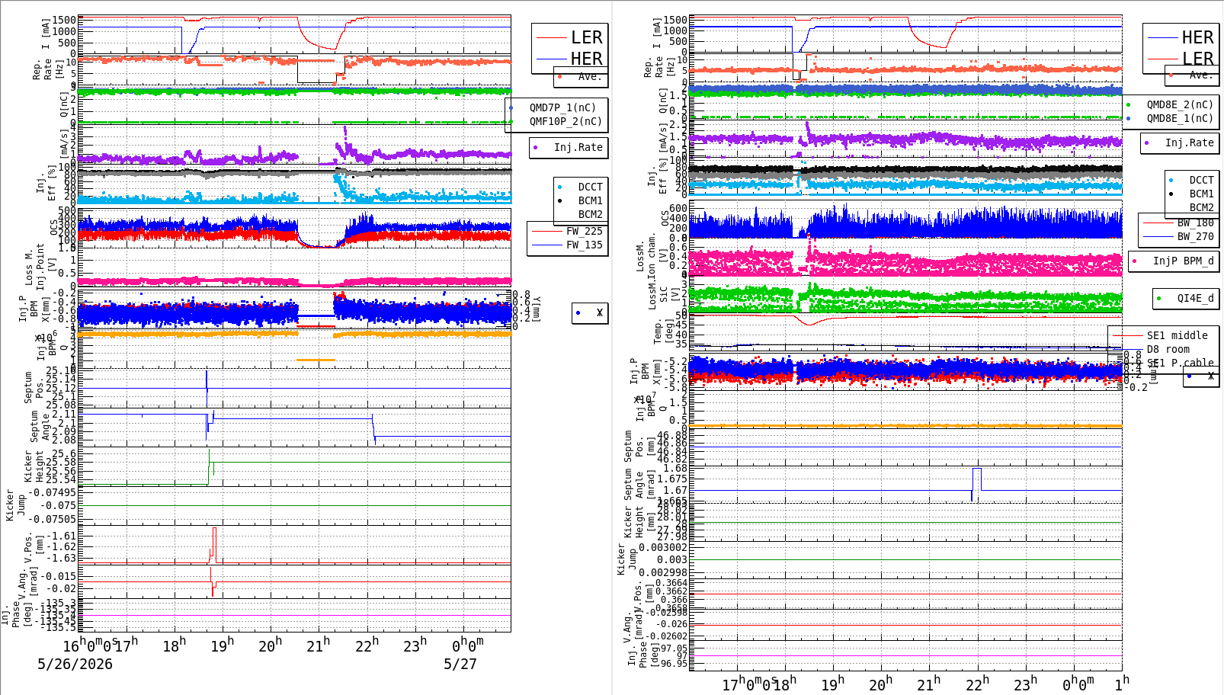The height and width of the screenshot is (695, 1224).
Task: Select the Inj.Rate legend in left panel
Action: click(569, 147)
